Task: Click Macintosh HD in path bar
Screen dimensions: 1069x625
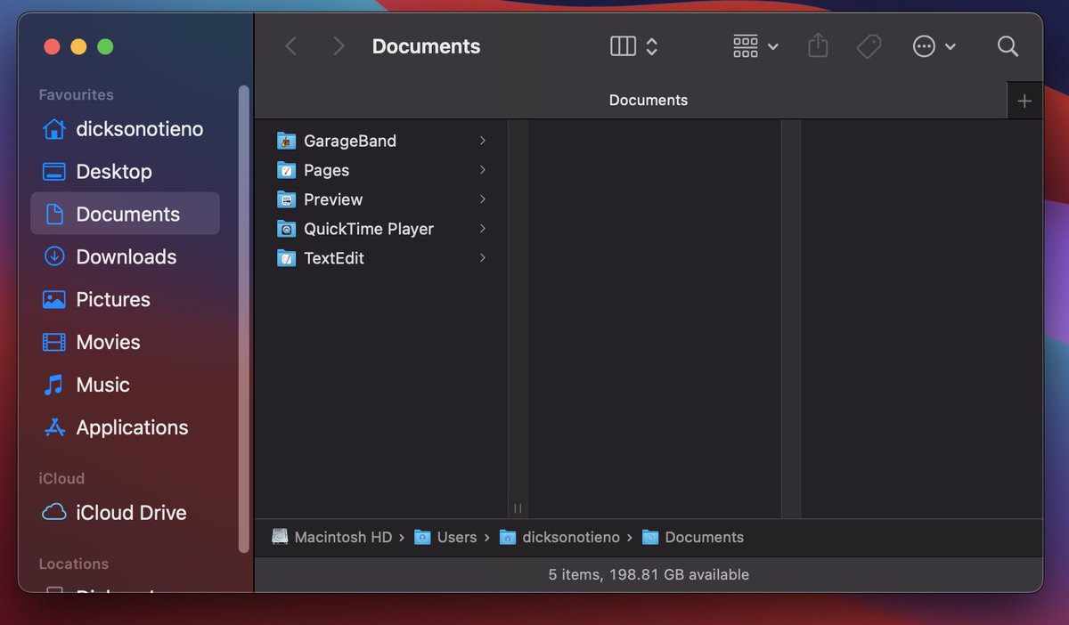Action: tap(332, 537)
